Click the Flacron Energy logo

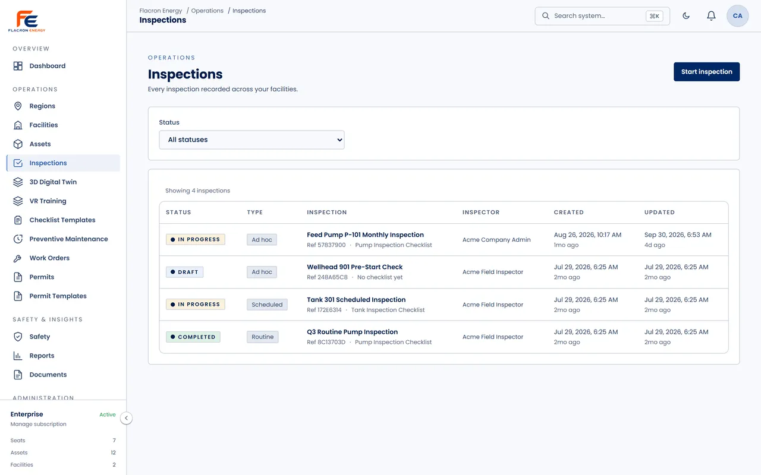27,21
